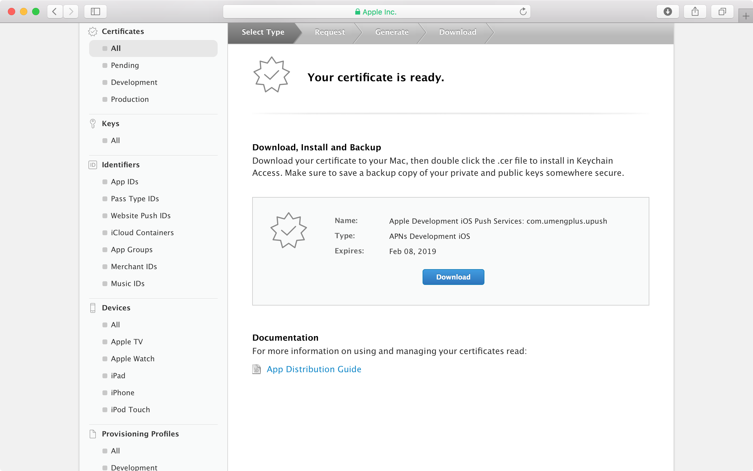Click the green lock icon in address bar
Image resolution: width=753 pixels, height=471 pixels.
[358, 12]
